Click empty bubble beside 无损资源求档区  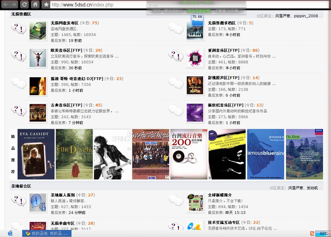pos(176,28)
